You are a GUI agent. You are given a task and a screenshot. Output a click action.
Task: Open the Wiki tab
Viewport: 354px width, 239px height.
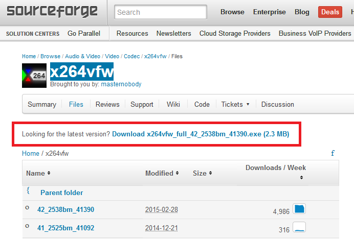[x=173, y=104]
